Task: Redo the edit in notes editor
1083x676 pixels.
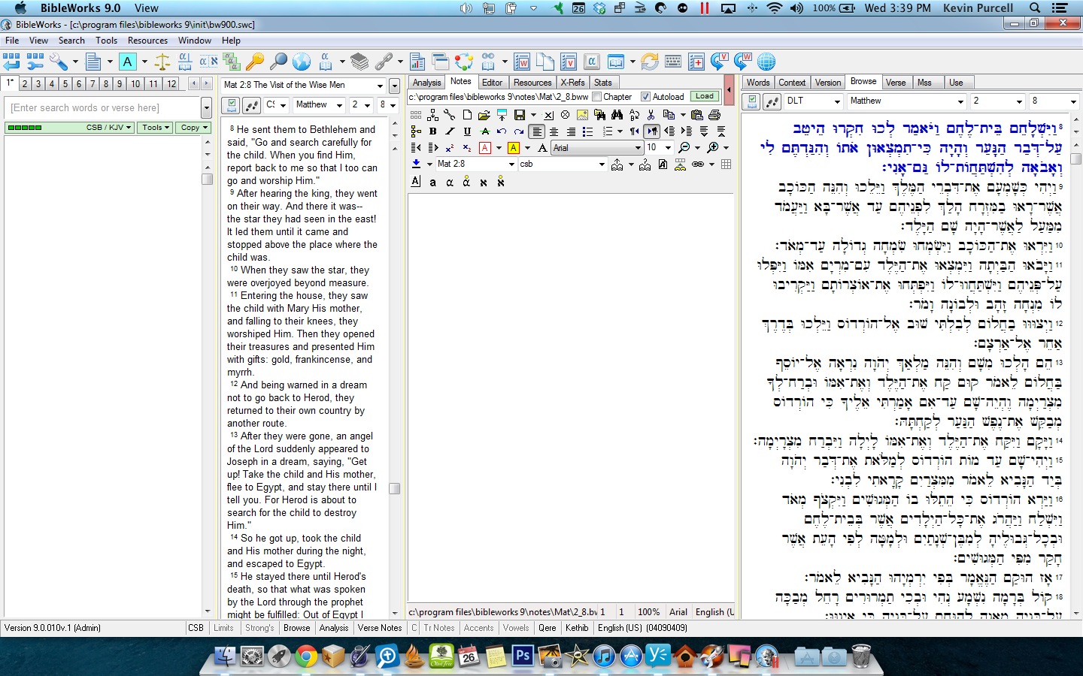Action: (519, 131)
